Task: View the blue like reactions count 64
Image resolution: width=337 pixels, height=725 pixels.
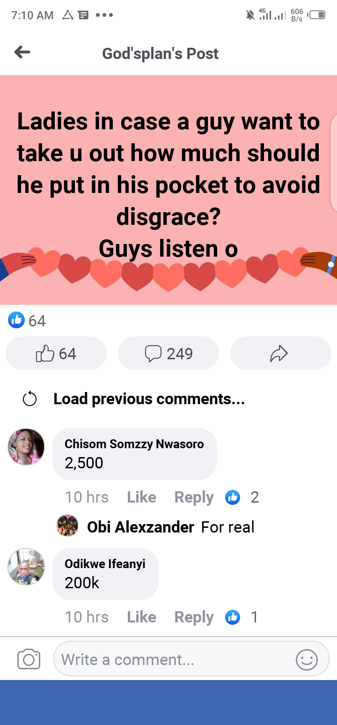Action: pyautogui.click(x=27, y=321)
